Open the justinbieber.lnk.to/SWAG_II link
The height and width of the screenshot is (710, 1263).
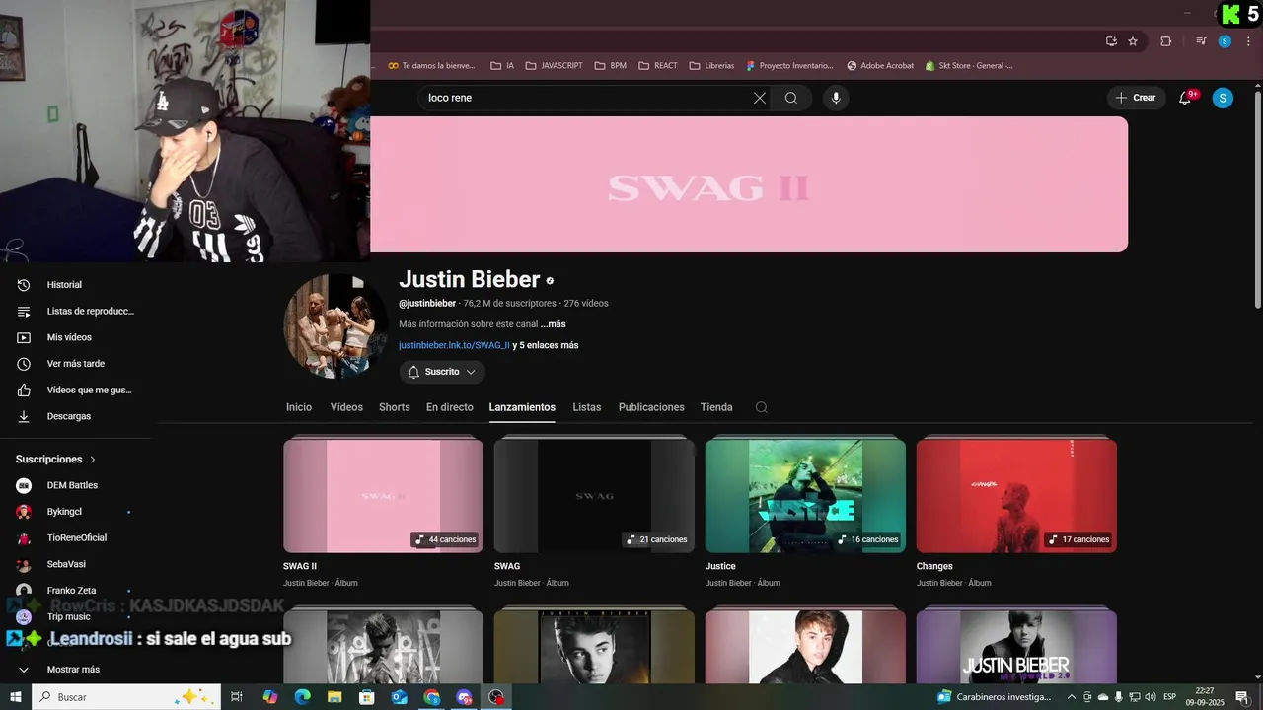pos(454,345)
